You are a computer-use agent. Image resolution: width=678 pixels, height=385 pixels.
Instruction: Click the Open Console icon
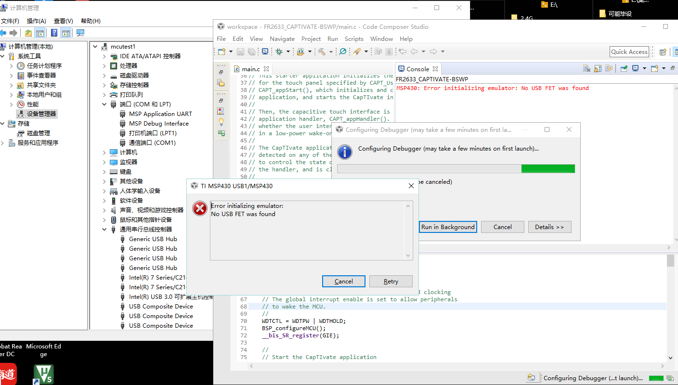coord(654,68)
